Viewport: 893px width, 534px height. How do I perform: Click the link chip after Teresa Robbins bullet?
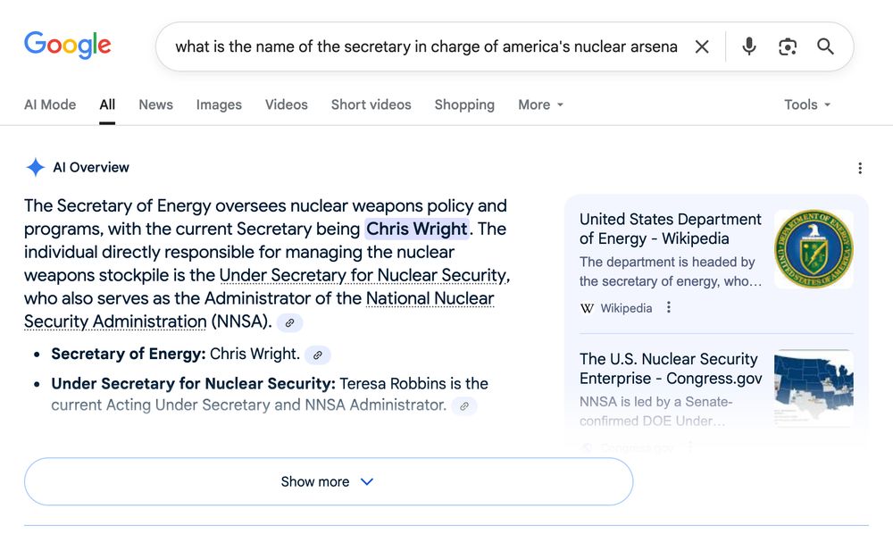[463, 406]
